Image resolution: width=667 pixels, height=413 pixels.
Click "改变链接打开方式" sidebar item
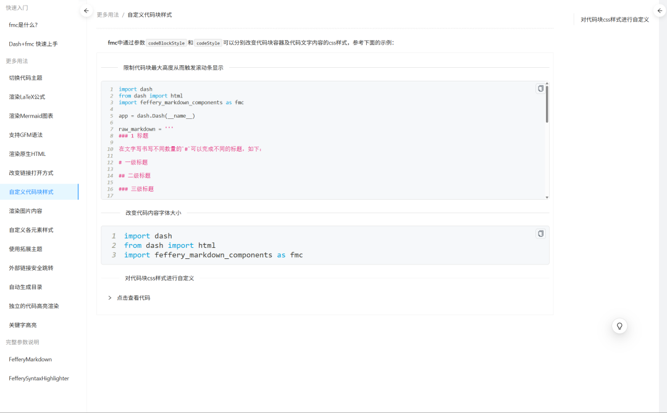pos(31,173)
